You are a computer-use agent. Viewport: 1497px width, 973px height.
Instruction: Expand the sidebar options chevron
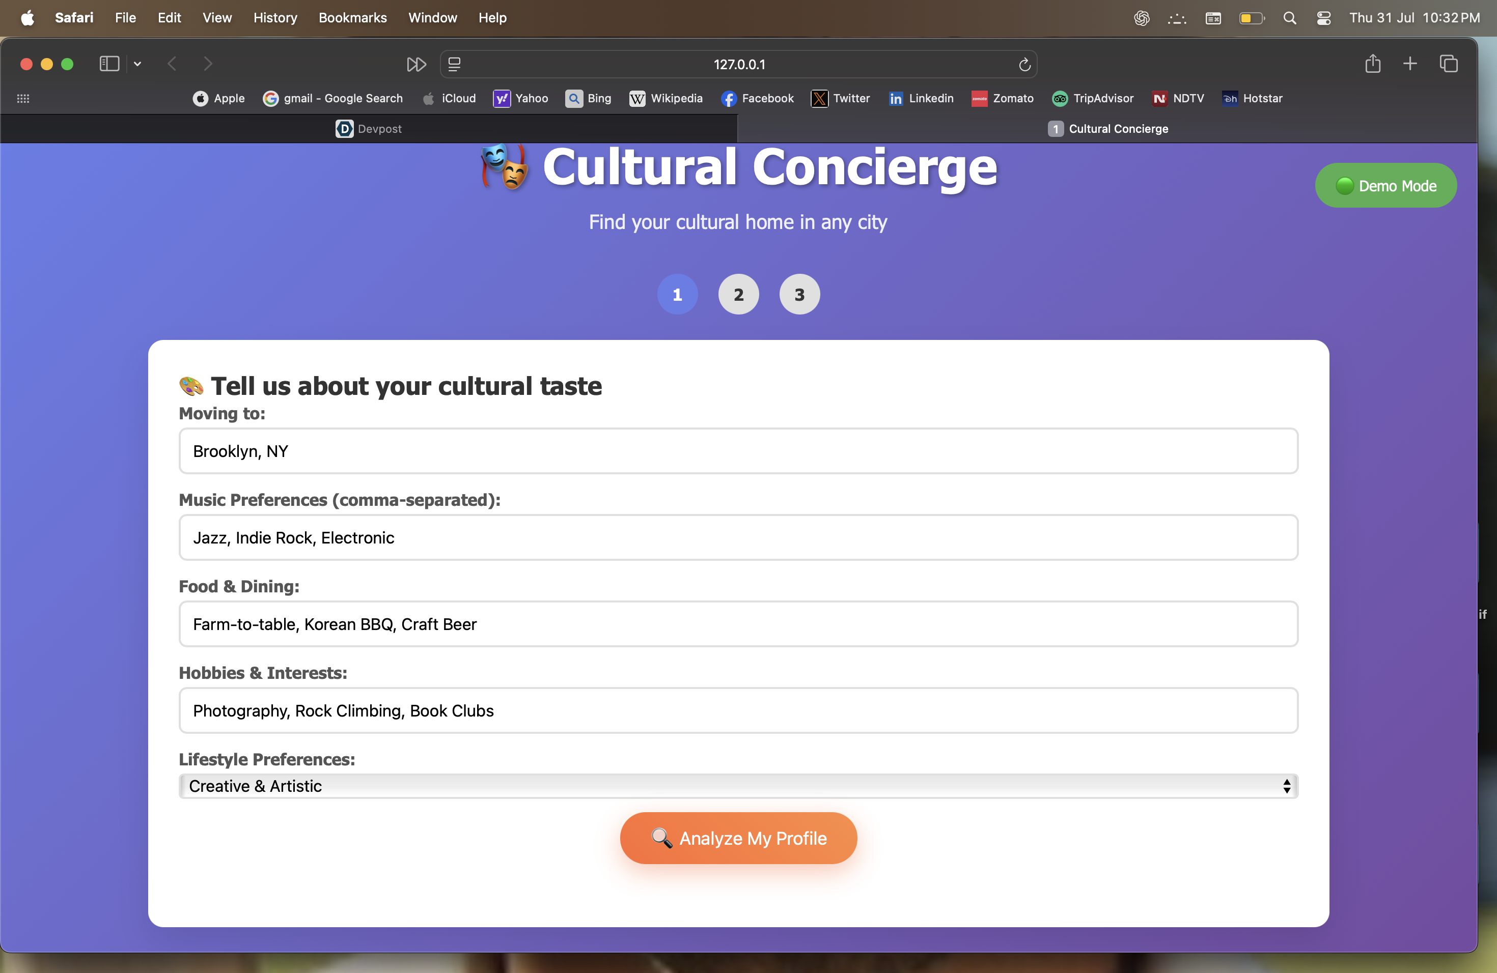(x=137, y=64)
